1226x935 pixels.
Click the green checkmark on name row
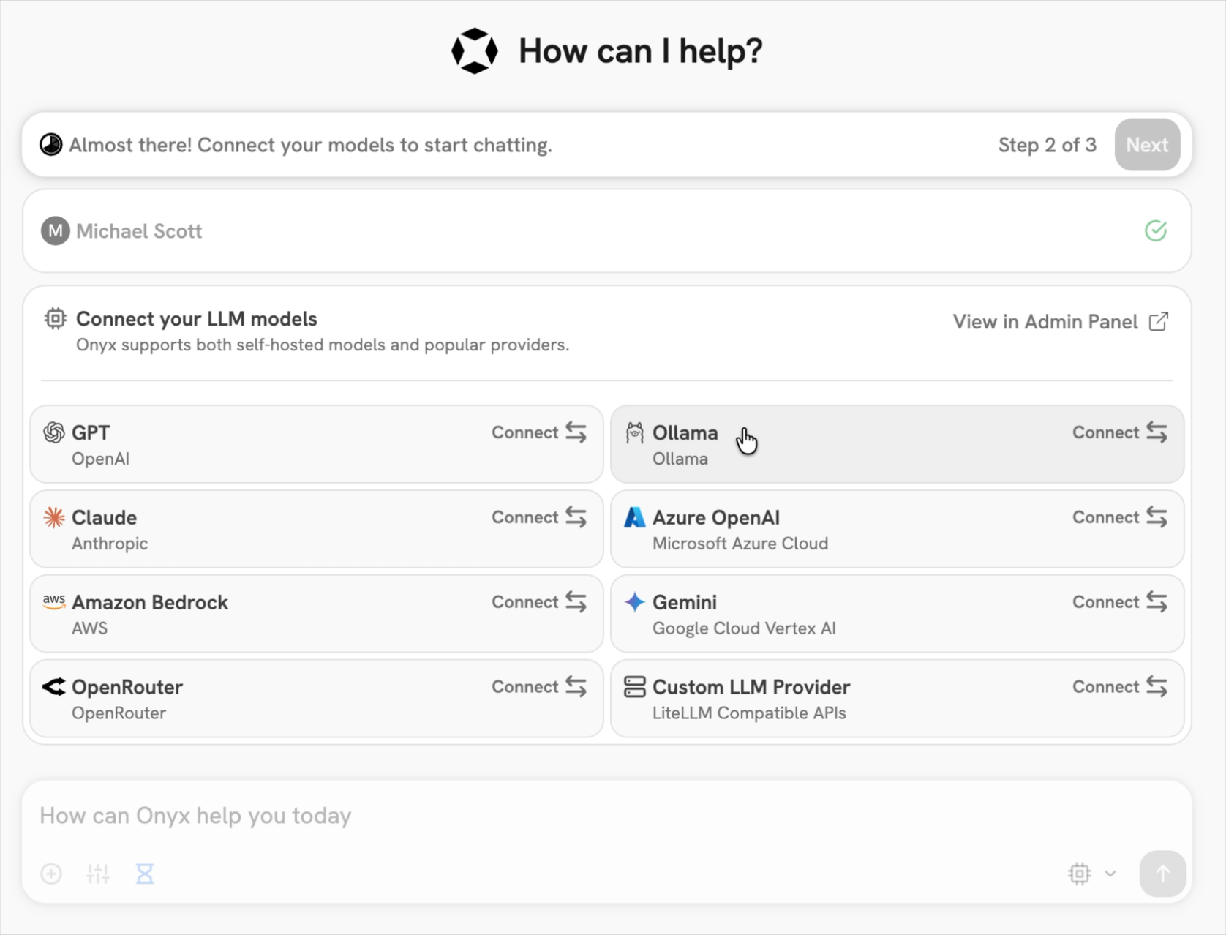pyautogui.click(x=1156, y=231)
